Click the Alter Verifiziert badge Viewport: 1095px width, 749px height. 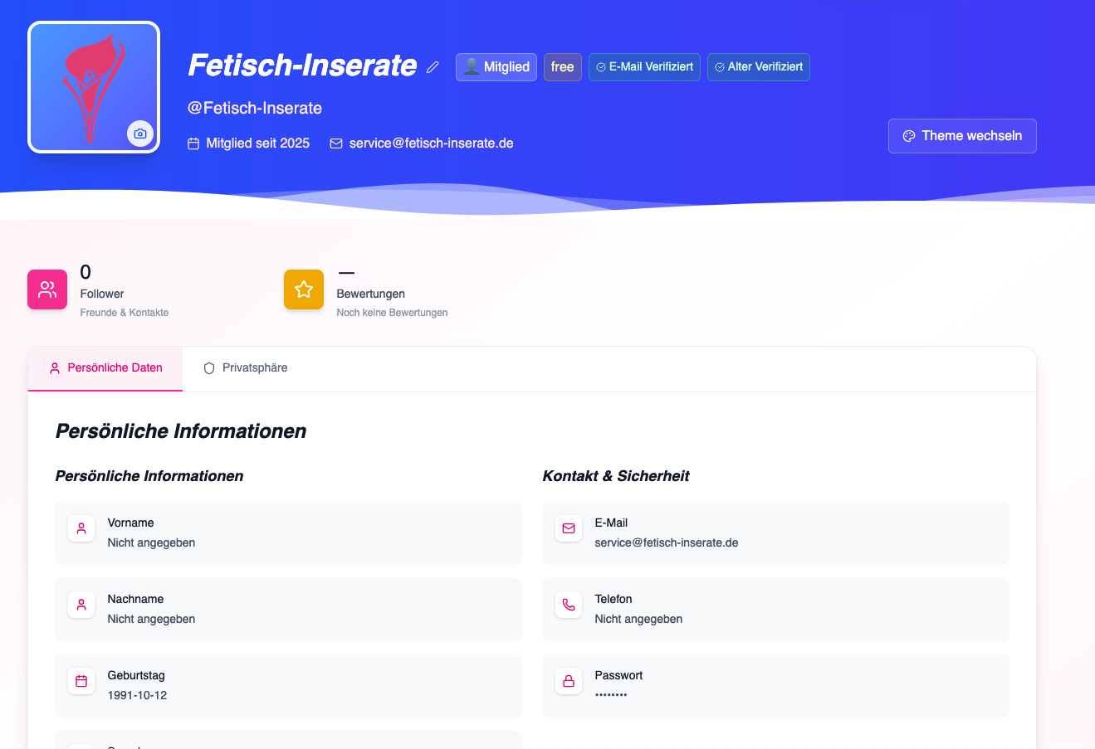(758, 67)
